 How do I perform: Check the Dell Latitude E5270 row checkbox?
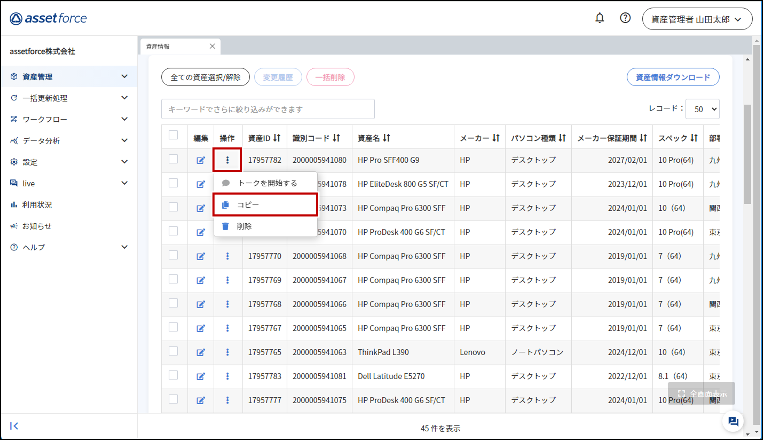click(x=173, y=375)
